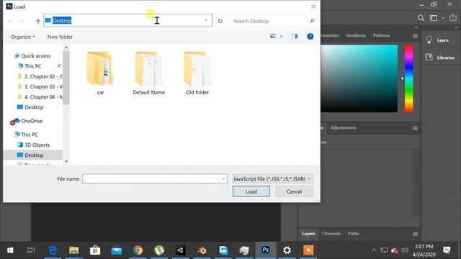Select the Old folder folder
This screenshot has height=259, width=461.
(197, 73)
